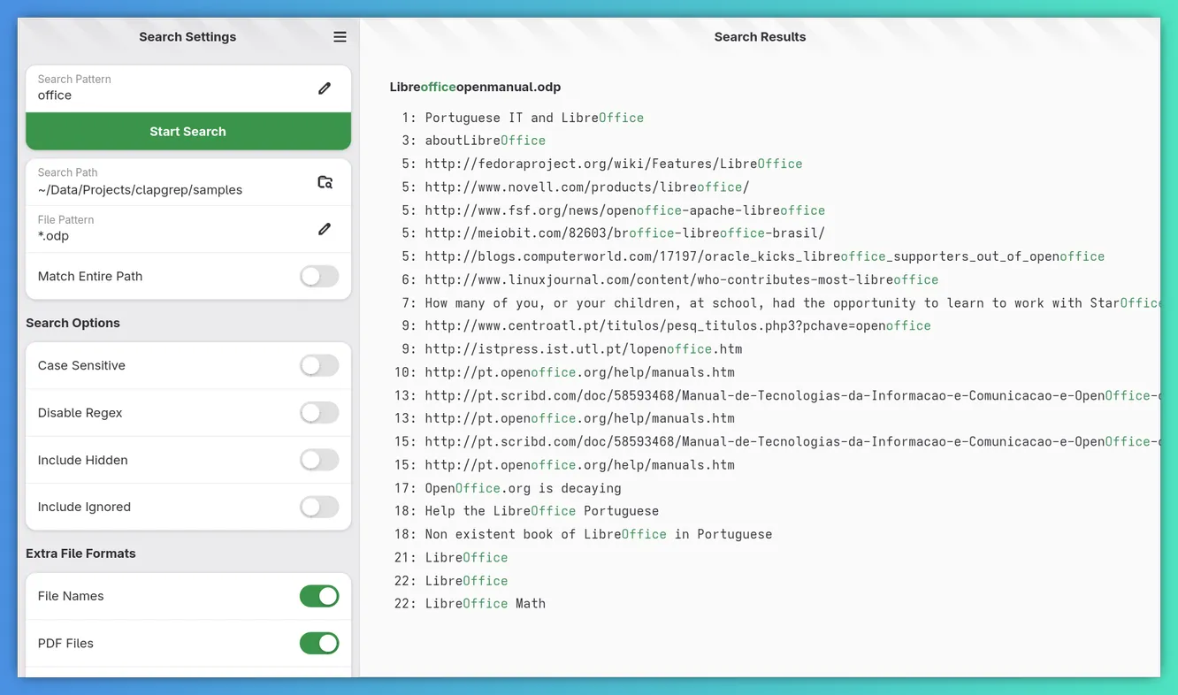Select the linuxjournal.com result line
The width and height of the screenshot is (1178, 695).
(x=682, y=279)
